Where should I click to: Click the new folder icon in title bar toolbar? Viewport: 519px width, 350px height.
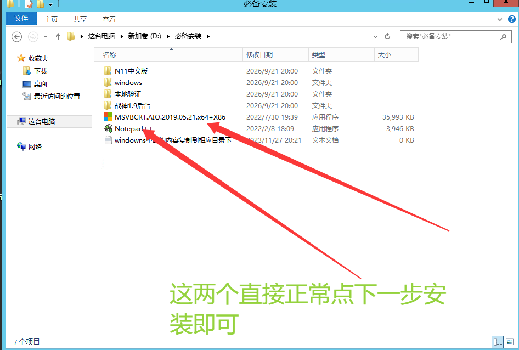pos(40,4)
